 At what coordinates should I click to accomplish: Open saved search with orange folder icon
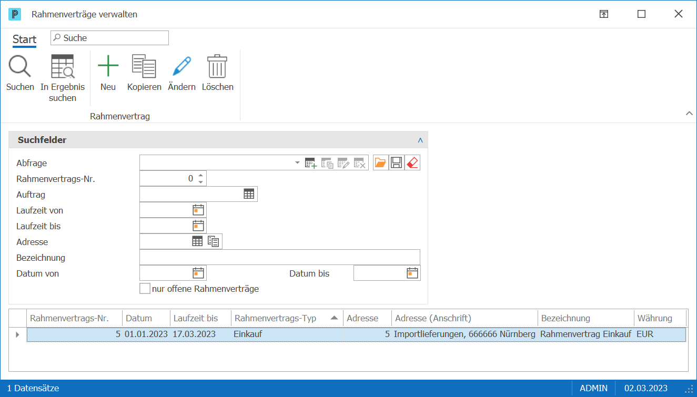click(x=380, y=163)
